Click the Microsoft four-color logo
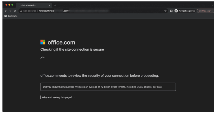 (43, 42)
